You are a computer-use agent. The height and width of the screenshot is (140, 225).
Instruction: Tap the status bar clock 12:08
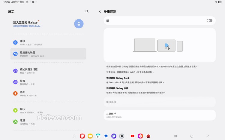[7, 2]
